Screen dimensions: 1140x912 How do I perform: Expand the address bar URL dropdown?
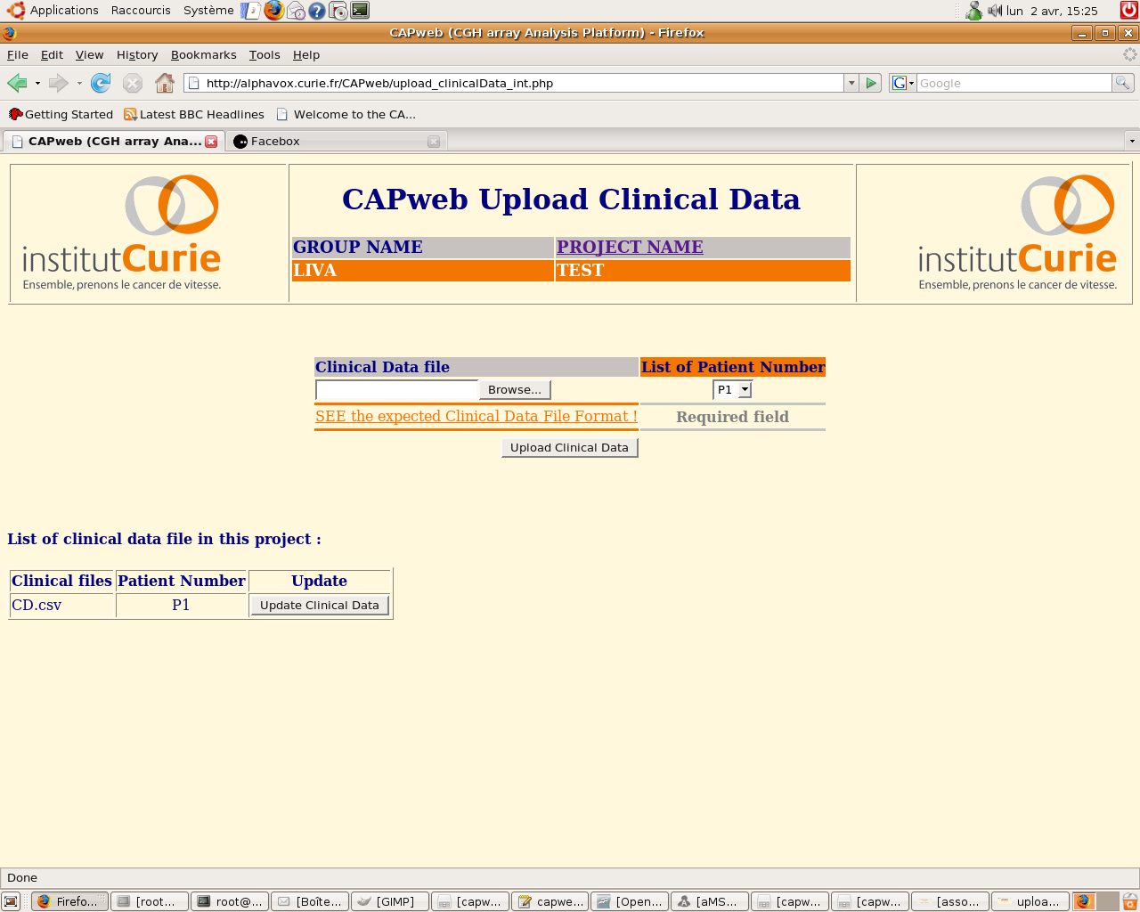click(851, 83)
